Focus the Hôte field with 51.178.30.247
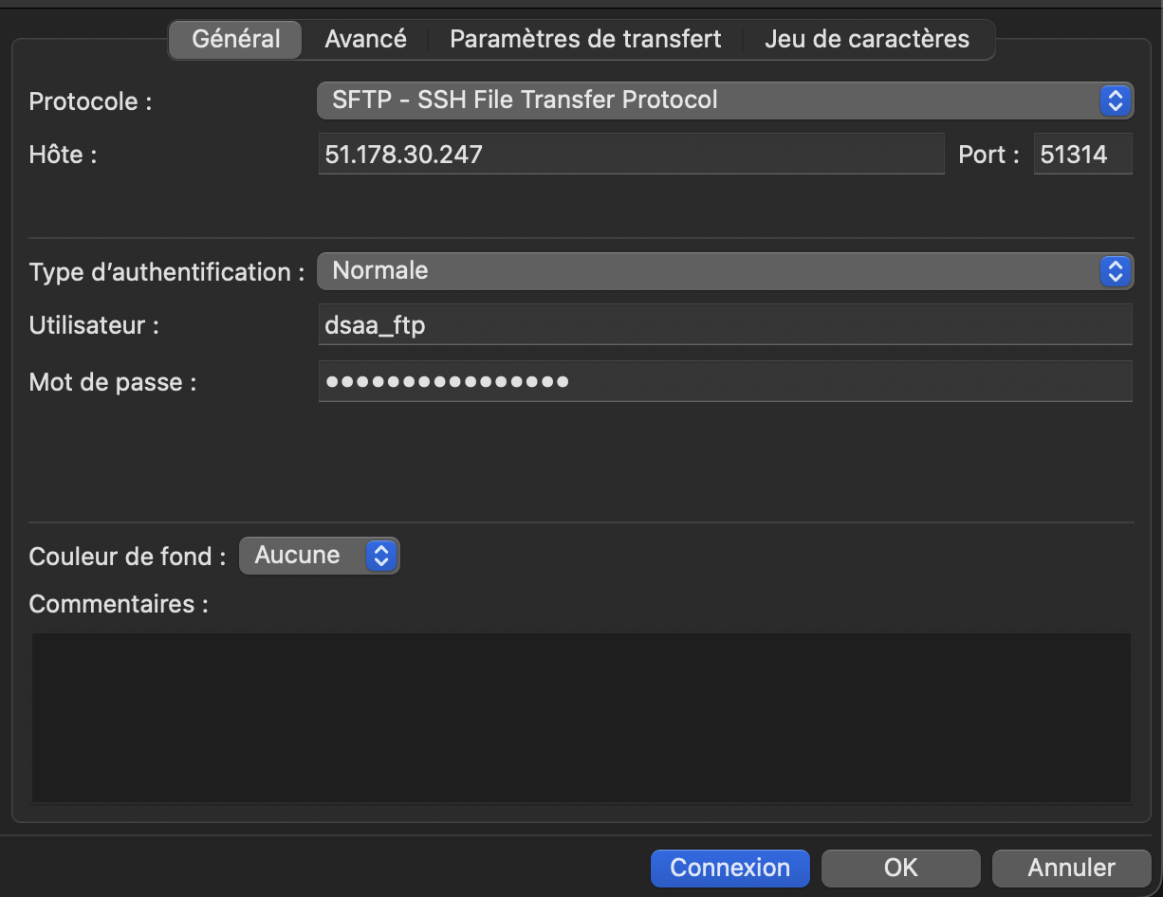The image size is (1163, 897). point(631,155)
